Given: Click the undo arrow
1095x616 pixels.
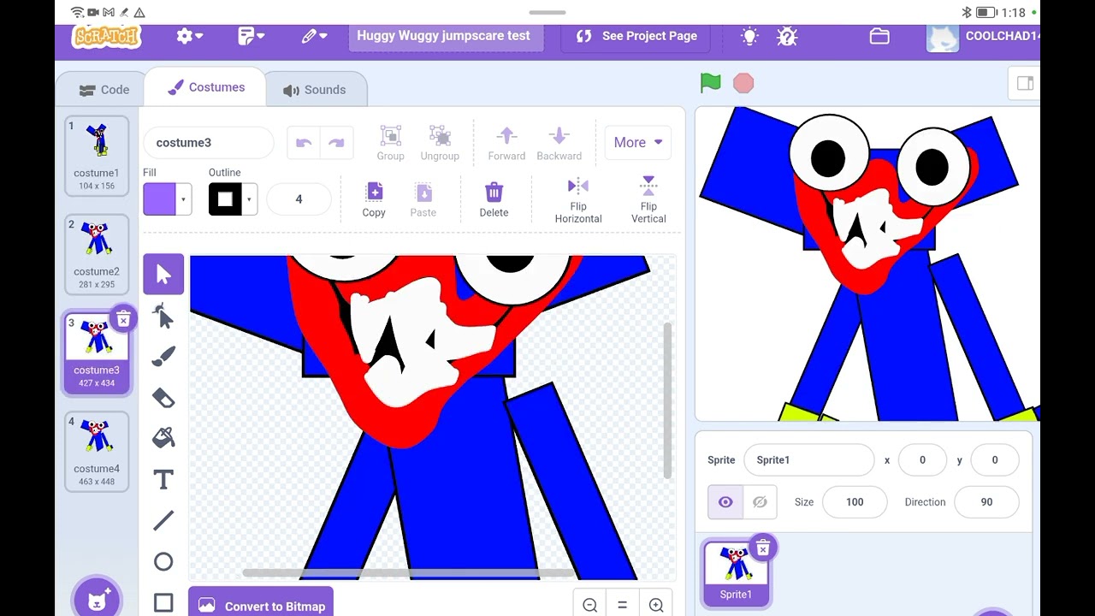Looking at the screenshot, I should coord(304,143).
